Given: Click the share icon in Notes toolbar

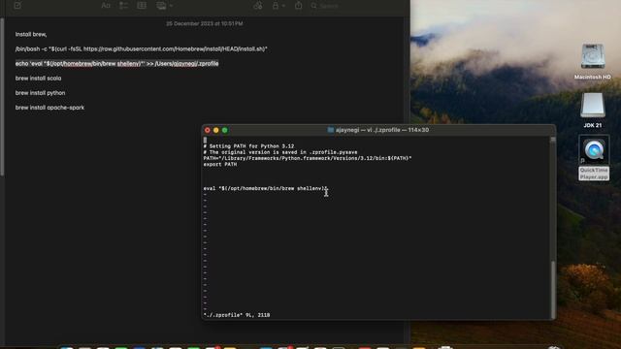Looking at the screenshot, I should click(x=298, y=6).
